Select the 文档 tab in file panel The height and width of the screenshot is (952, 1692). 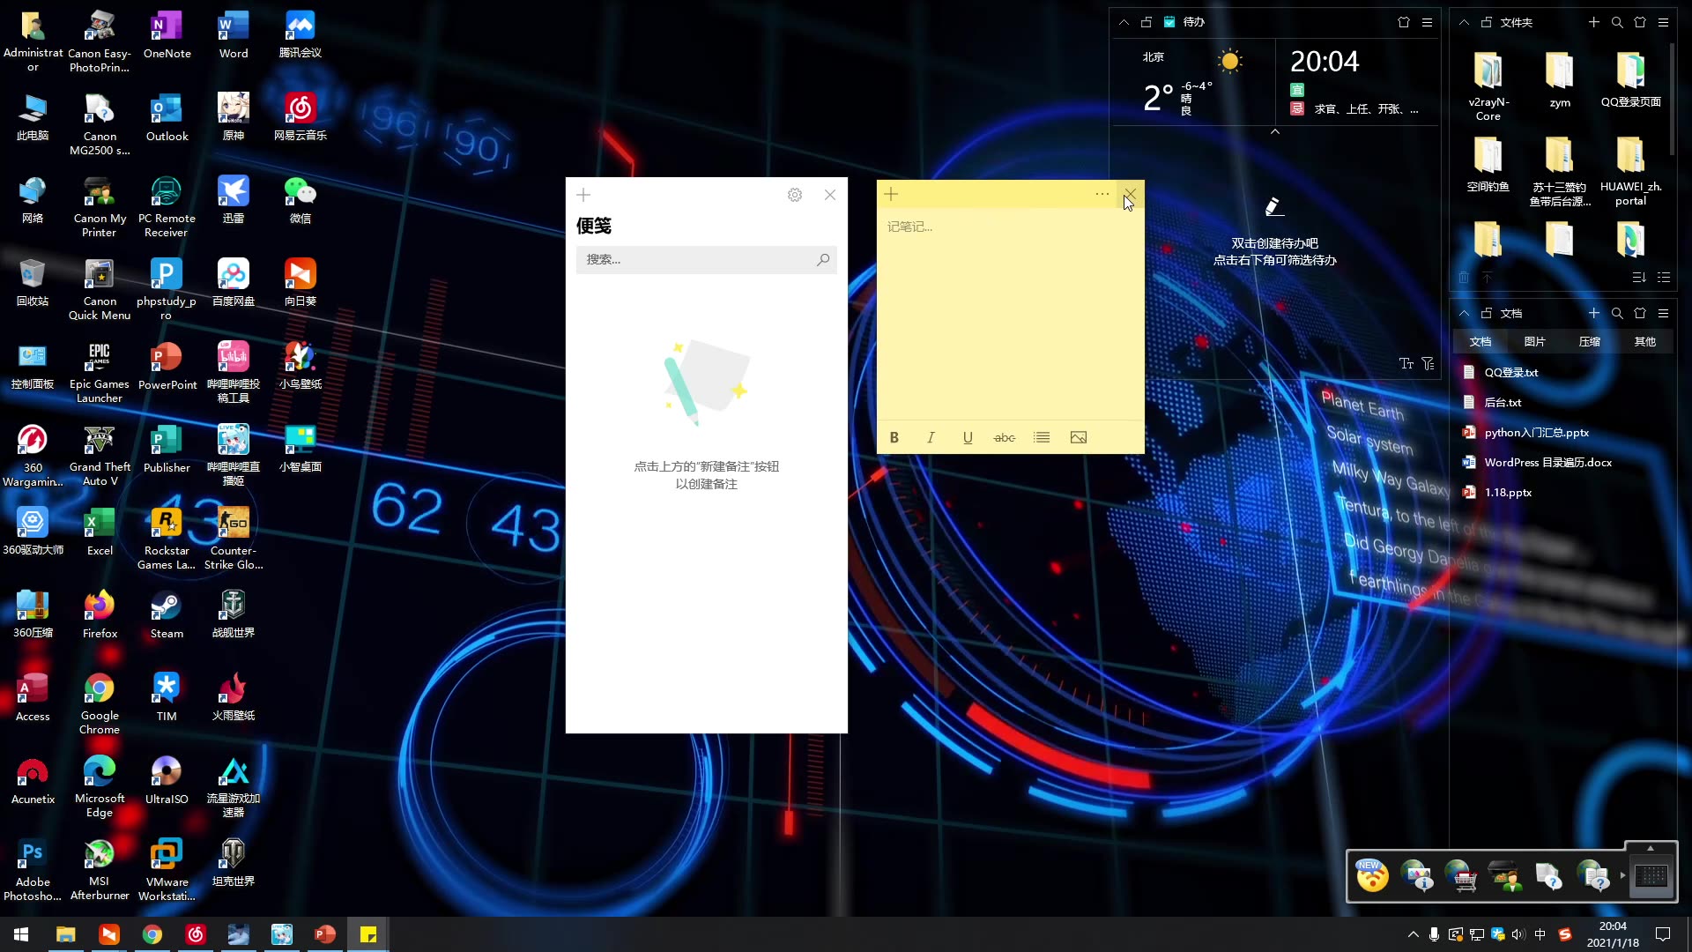[x=1481, y=340]
